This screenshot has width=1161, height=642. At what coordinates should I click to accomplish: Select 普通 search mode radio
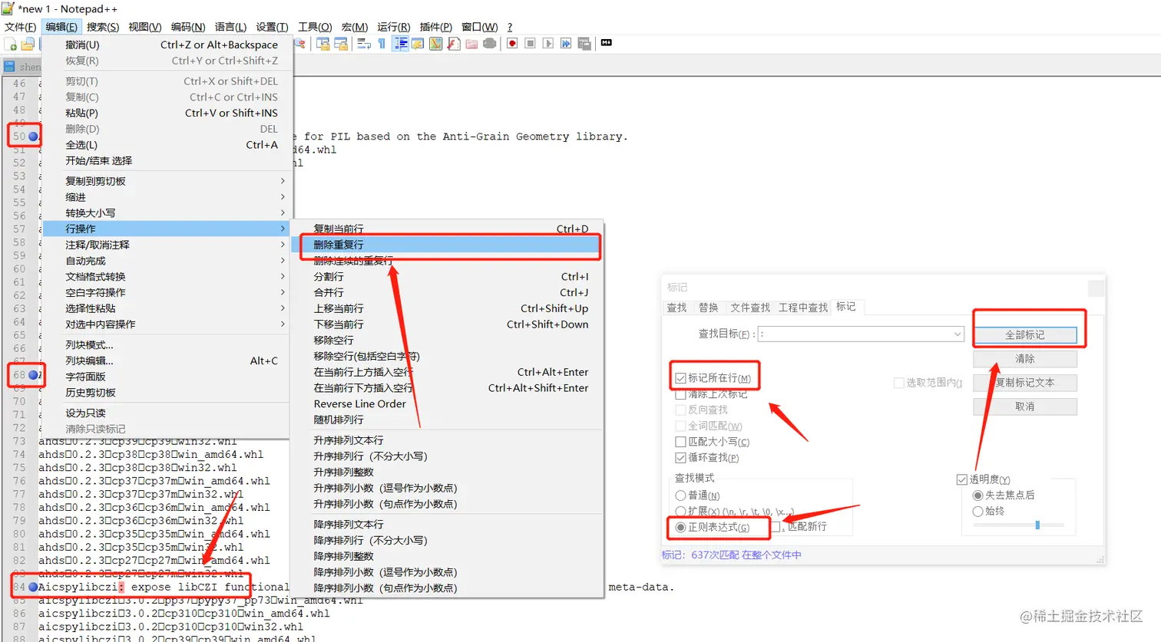pos(680,495)
